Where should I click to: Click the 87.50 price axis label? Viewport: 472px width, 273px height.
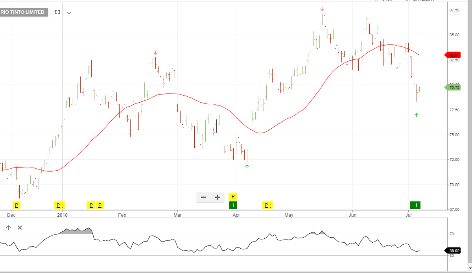(x=454, y=10)
